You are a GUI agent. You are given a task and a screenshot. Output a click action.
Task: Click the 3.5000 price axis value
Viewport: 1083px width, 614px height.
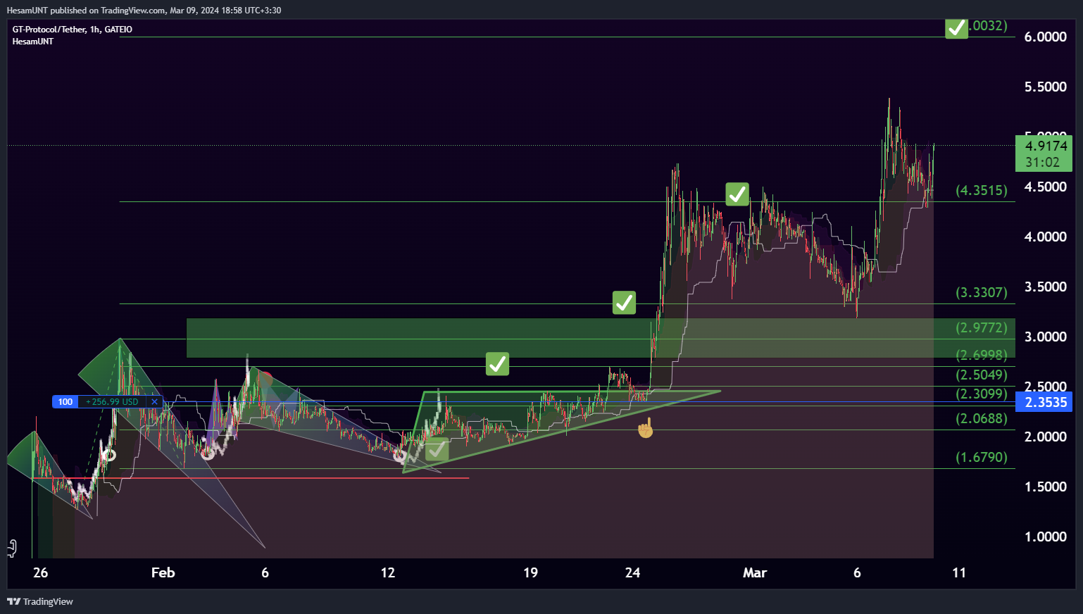[x=1045, y=287]
